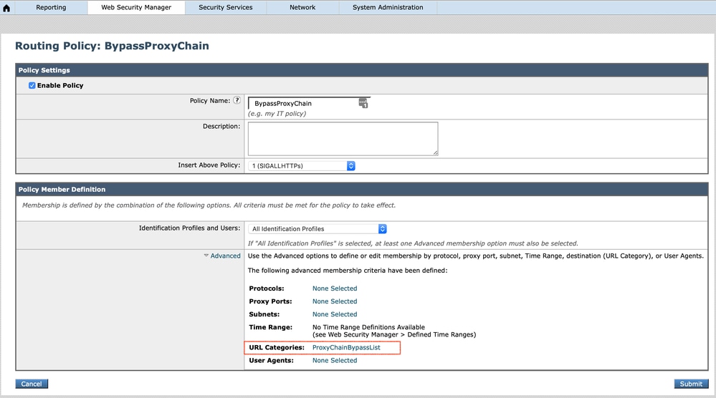The image size is (716, 398).
Task: Open Identification Profiles dropdown
Action: tap(318, 229)
